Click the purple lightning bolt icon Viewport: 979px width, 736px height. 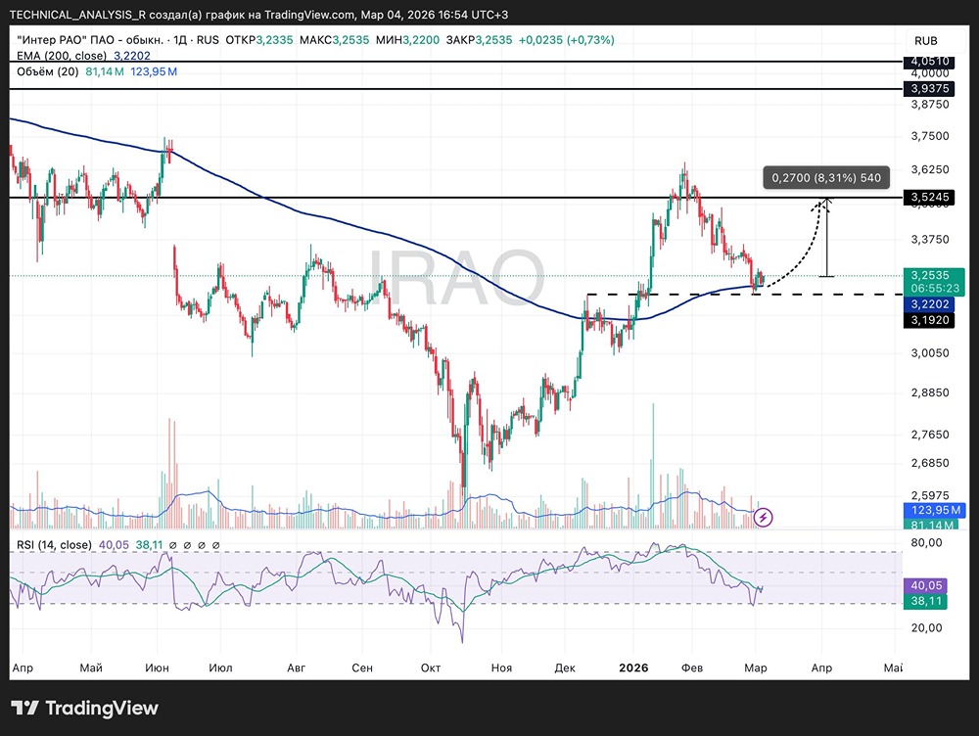(763, 517)
